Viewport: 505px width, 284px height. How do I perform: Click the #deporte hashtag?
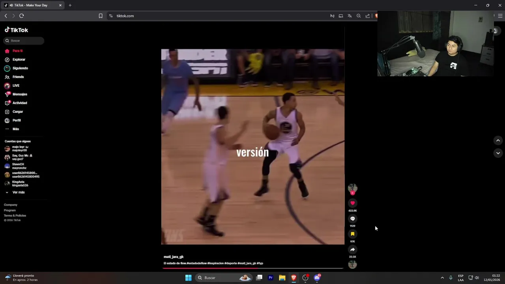pos(230,263)
